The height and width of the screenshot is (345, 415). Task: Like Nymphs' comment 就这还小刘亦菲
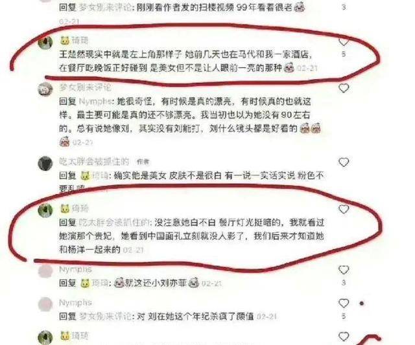[x=344, y=270]
